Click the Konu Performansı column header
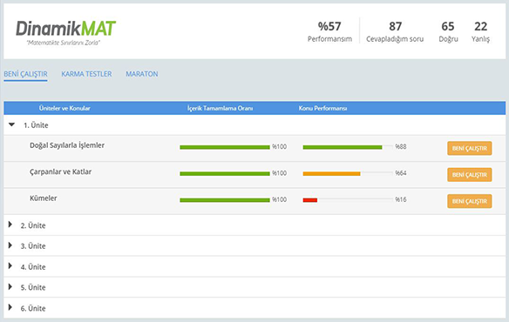 [322, 108]
